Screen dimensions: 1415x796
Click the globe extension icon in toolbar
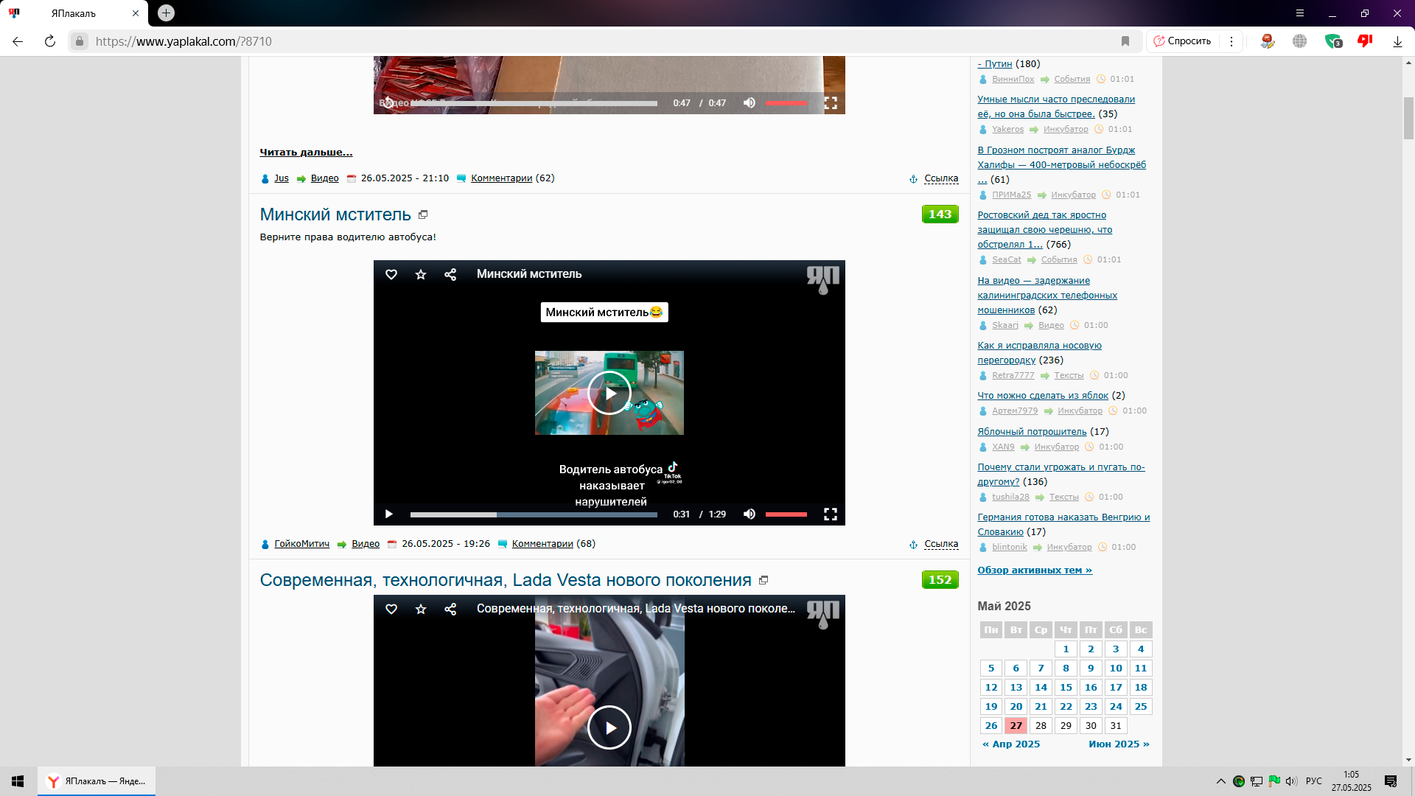[x=1300, y=41]
